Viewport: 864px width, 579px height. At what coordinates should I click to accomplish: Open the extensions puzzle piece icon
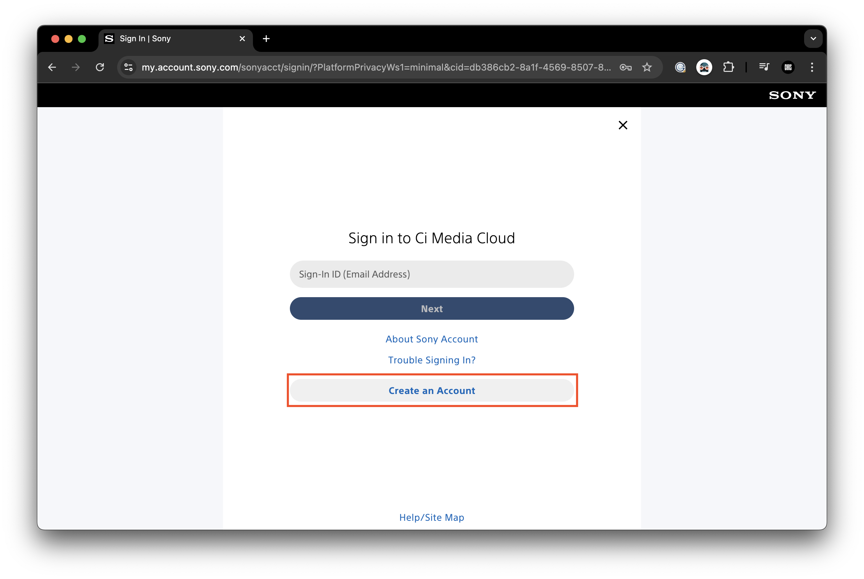[729, 67]
